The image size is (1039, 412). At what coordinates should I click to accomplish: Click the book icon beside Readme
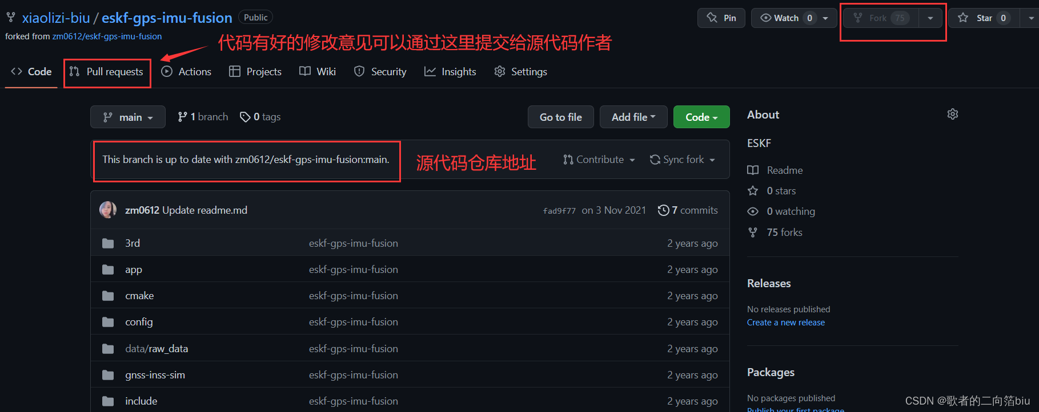click(x=753, y=170)
